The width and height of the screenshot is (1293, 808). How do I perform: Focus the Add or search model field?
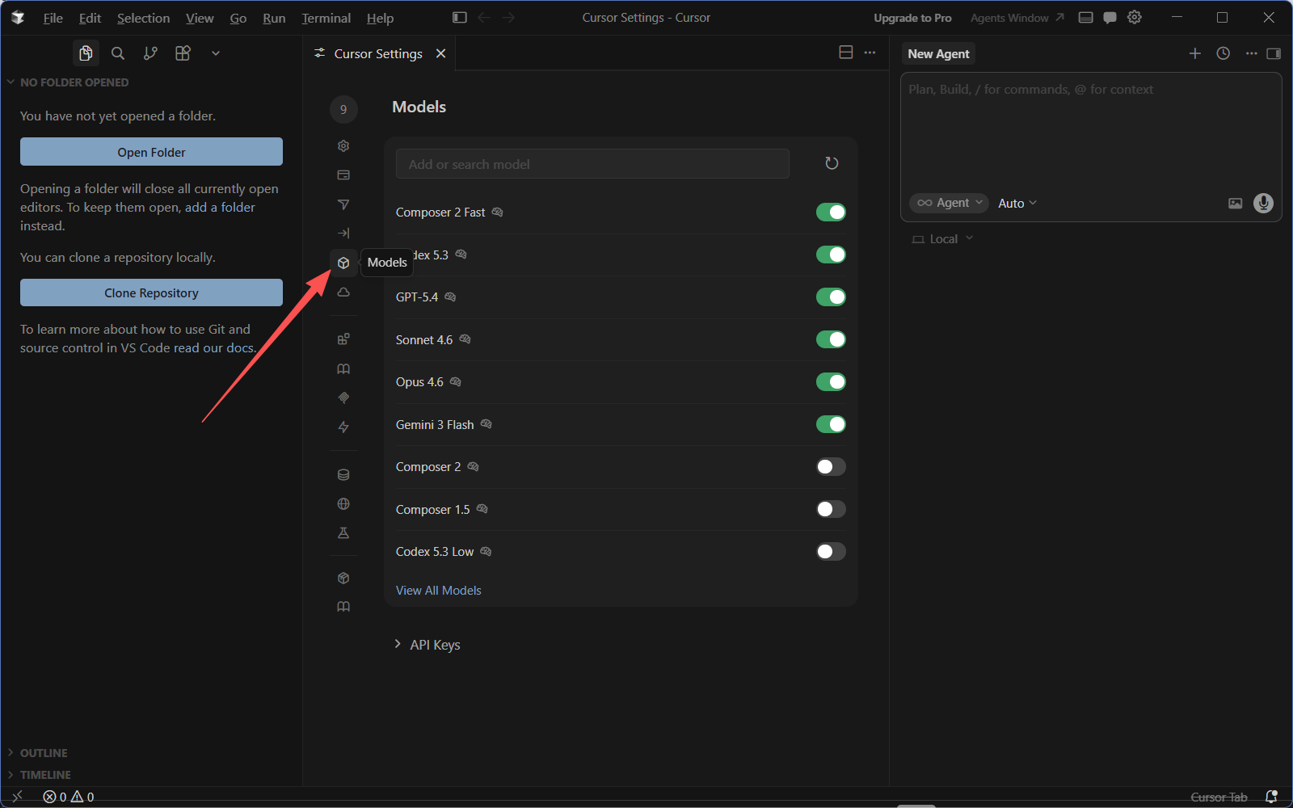pyautogui.click(x=592, y=164)
